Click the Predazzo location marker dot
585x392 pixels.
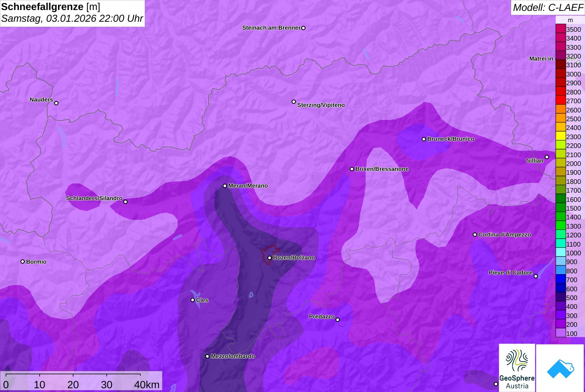pyautogui.click(x=338, y=320)
